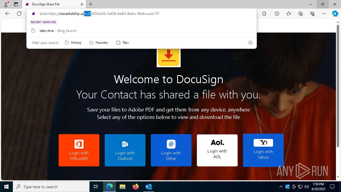Open the notification center icon
Screen dimensions: 341x192
(x=332, y=187)
